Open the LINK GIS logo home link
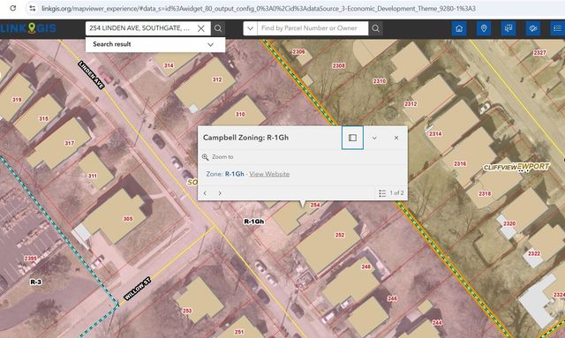Screen dimensions: 565x338 click(x=28, y=28)
